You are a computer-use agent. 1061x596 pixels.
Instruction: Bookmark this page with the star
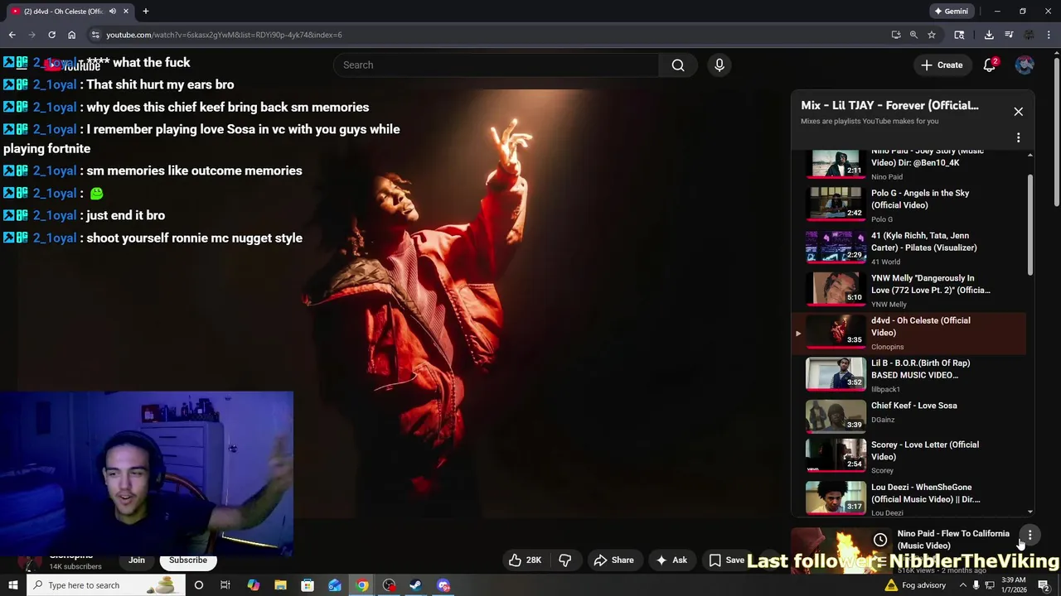[x=932, y=35]
